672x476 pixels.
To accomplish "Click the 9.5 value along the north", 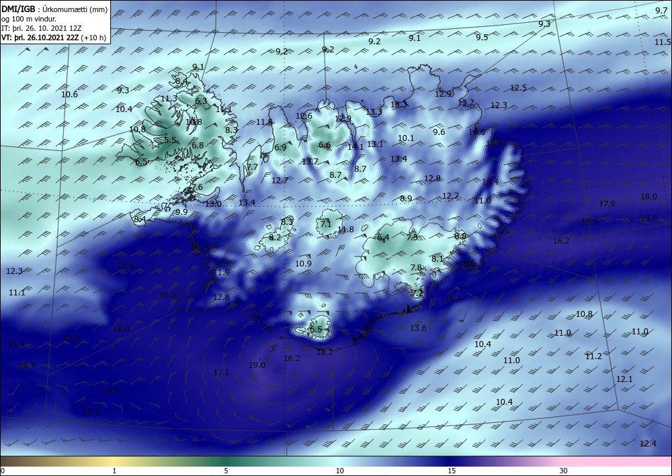I will pos(482,37).
